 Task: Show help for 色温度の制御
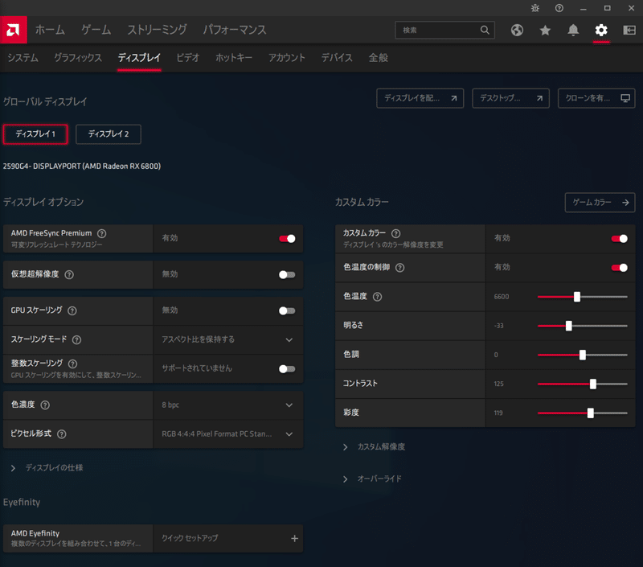pyautogui.click(x=399, y=268)
